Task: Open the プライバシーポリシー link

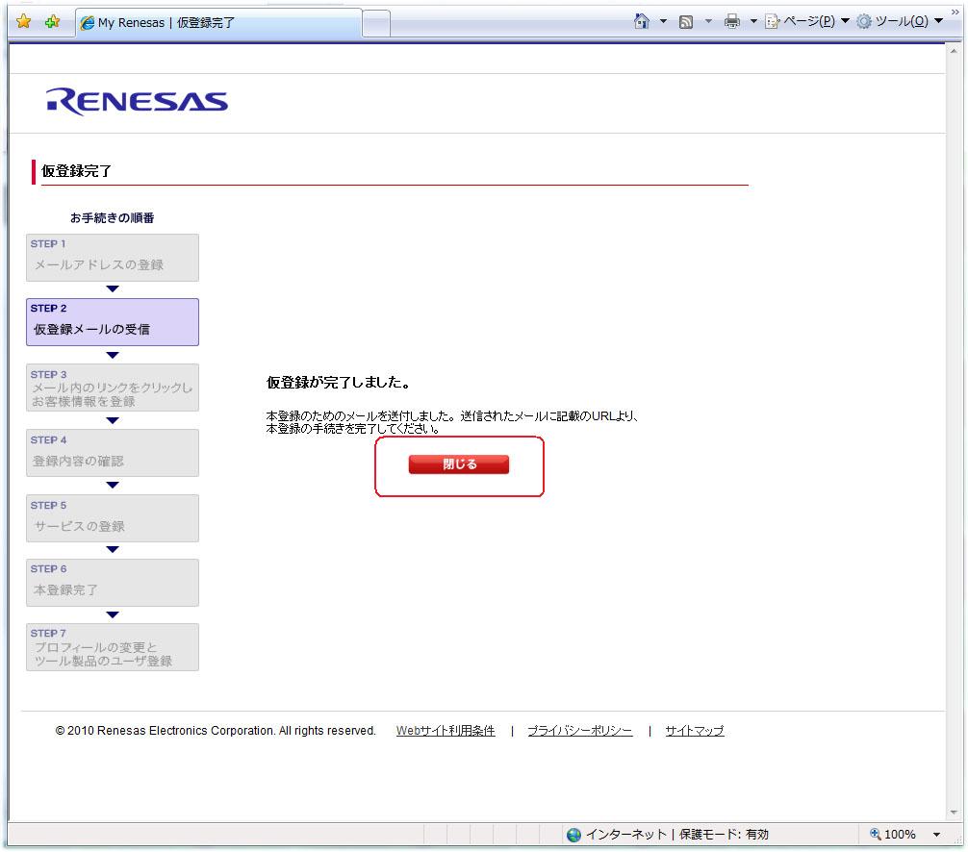Action: [580, 731]
